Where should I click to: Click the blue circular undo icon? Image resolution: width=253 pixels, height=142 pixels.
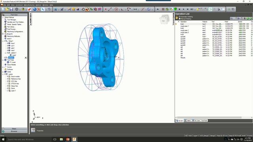tap(35, 9)
